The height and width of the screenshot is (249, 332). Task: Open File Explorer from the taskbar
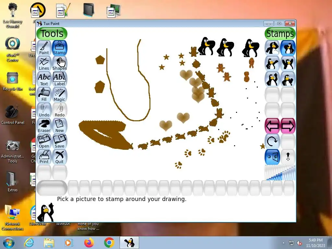pyautogui.click(x=49, y=243)
